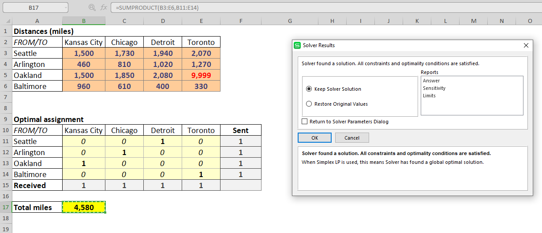Click the yellow Total miles cell
The width and height of the screenshot is (542, 233).
point(84,207)
